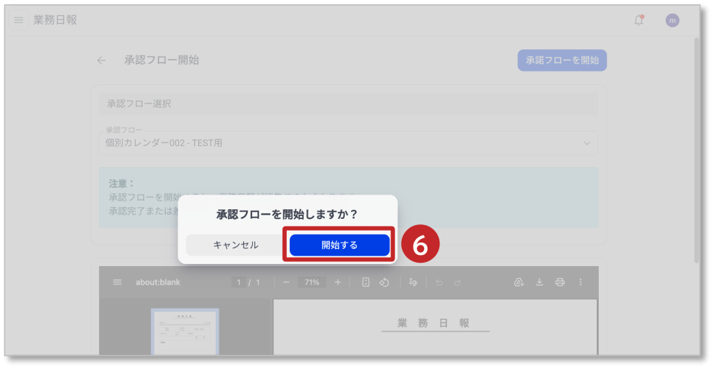Open PDF viewer more options menu
Screen dimensions: 713x369
coord(581,282)
